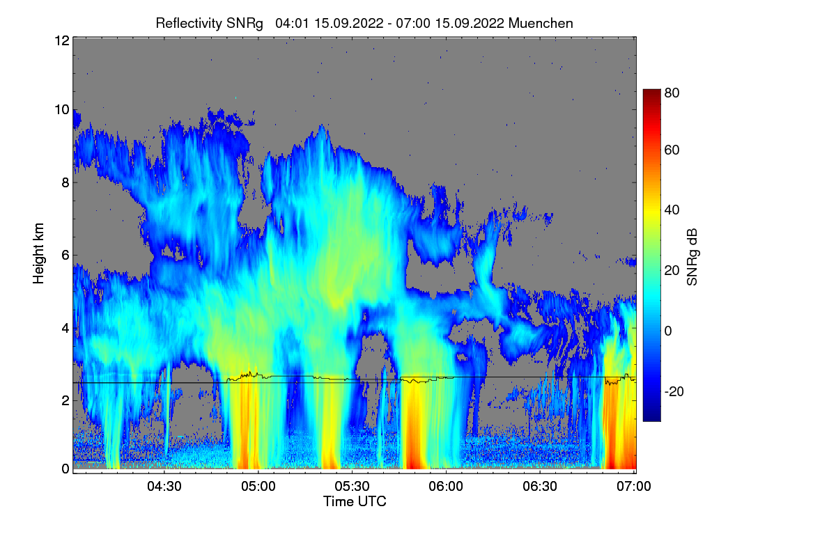This screenshot has height=557, width=836.
Task: Click the colorbar value 40
Action: pyautogui.click(x=673, y=210)
